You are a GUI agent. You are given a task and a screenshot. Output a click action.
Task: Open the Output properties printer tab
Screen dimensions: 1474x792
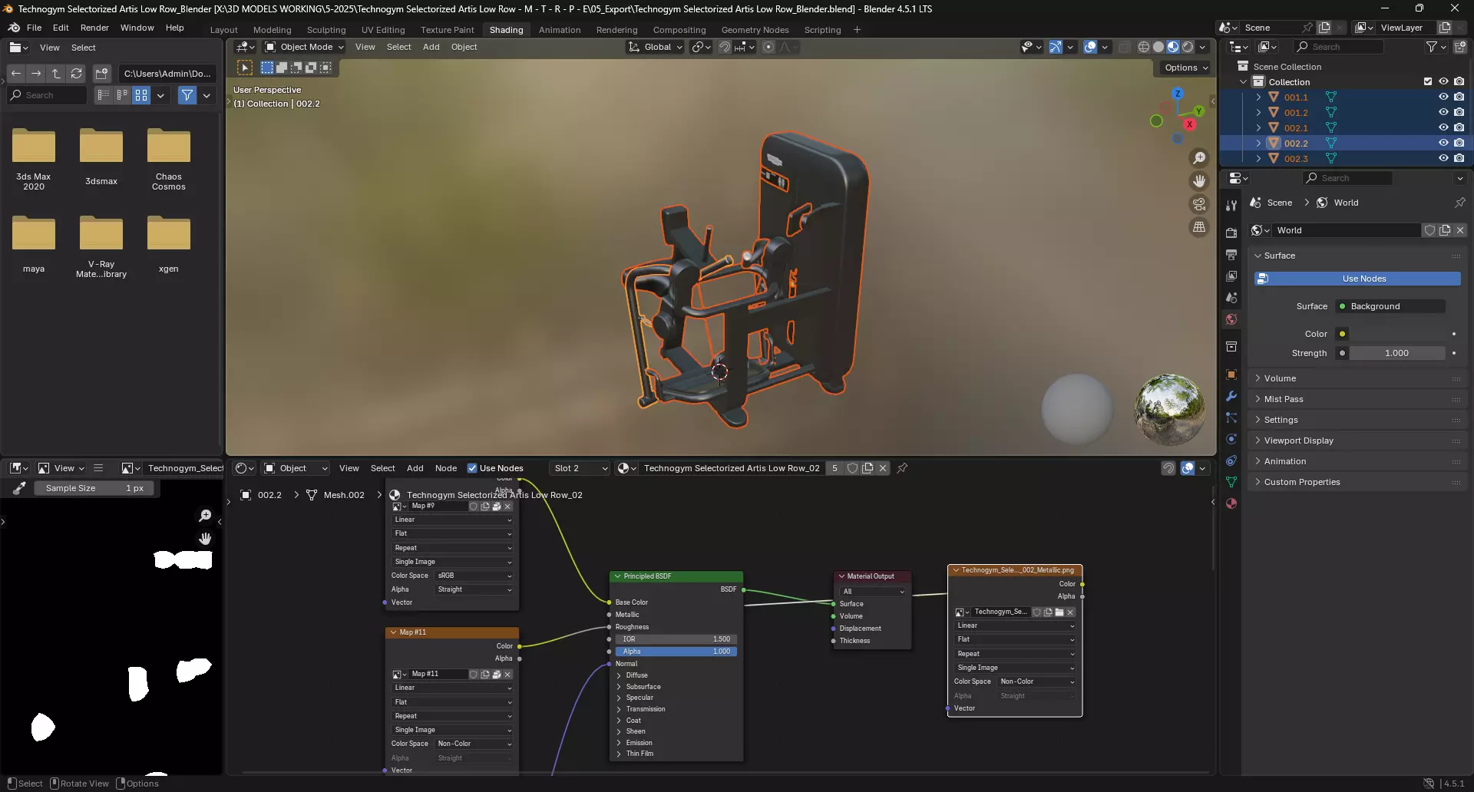[1231, 254]
